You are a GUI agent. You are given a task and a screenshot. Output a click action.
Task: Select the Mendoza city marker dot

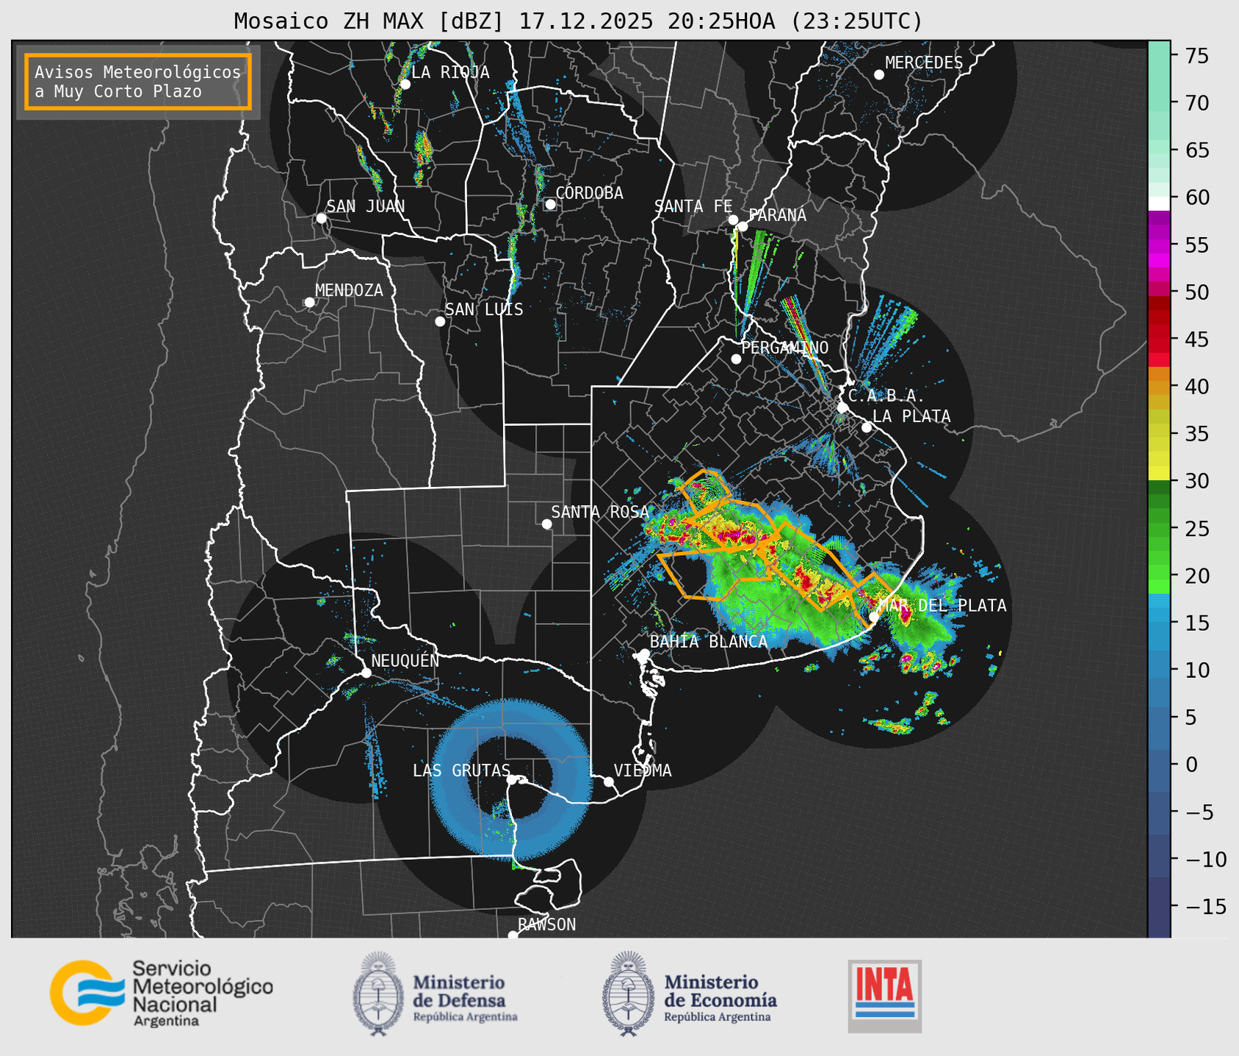pyautogui.click(x=309, y=303)
